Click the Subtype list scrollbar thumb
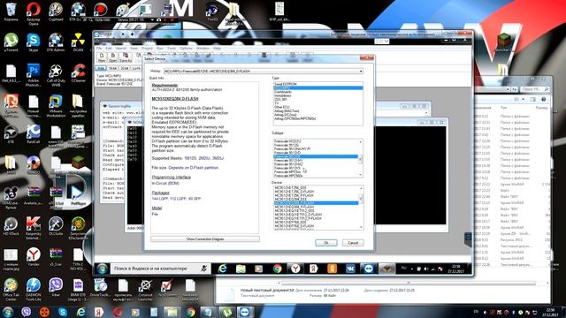The width and height of the screenshot is (566, 318). tap(360, 160)
